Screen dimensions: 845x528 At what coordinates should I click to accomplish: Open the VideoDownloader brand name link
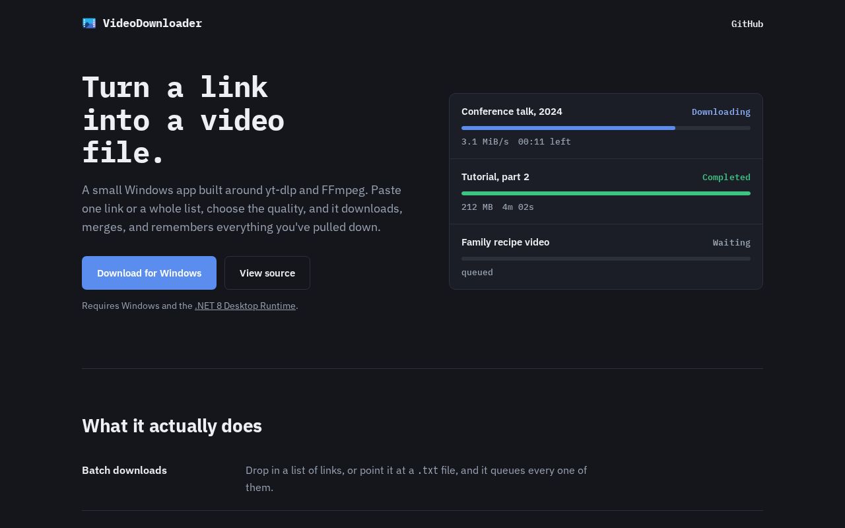(152, 23)
